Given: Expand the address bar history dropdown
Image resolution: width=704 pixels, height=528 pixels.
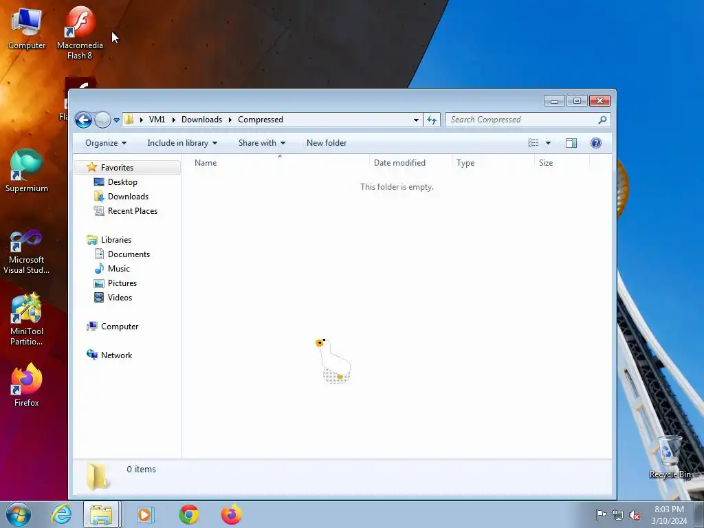Looking at the screenshot, I should pos(416,120).
